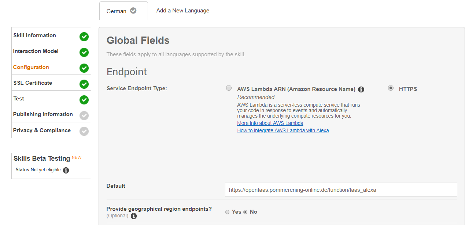Open How to integrate AWS Lambda link
This screenshot has width=469, height=225.
click(x=283, y=130)
